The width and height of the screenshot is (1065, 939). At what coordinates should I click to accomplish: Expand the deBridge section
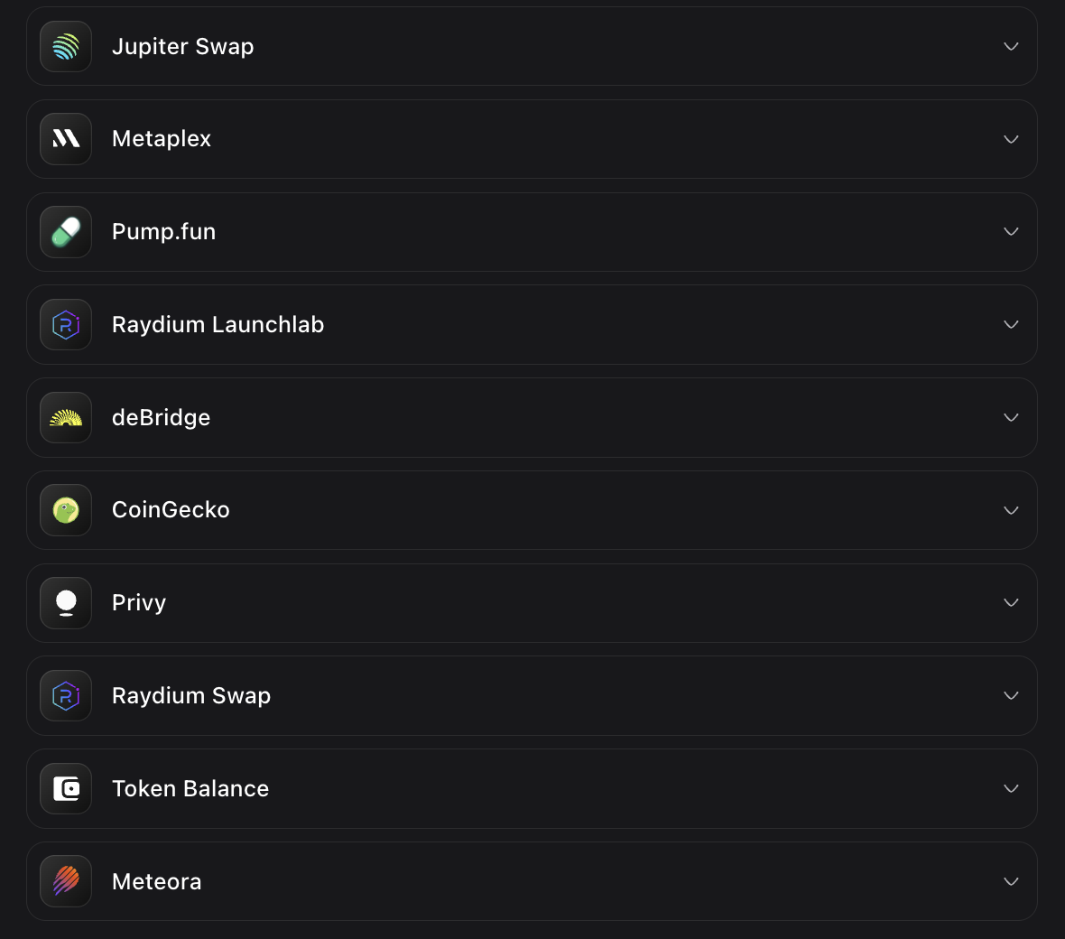pos(1011,417)
